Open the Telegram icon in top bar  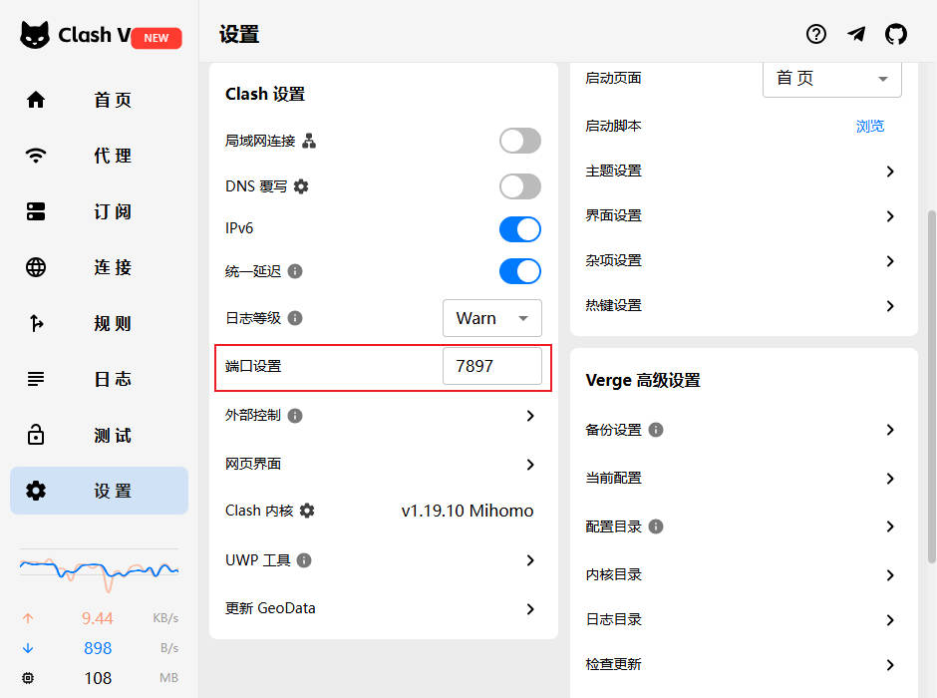click(x=856, y=33)
